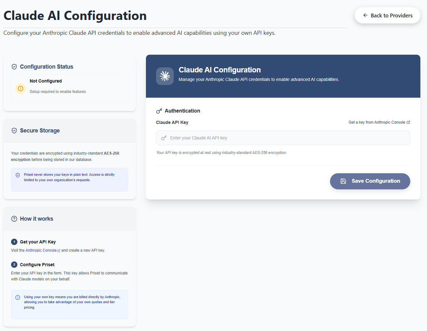Click the info icon in billing notice
This screenshot has height=331, width=427.
pyautogui.click(x=18, y=297)
